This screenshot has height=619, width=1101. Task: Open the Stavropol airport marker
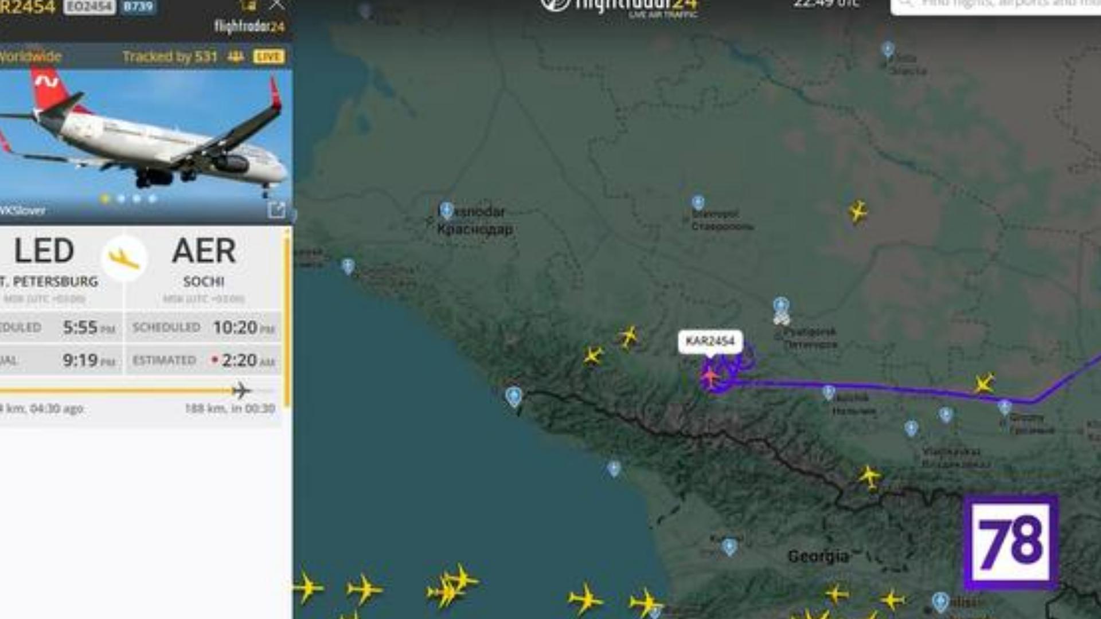click(x=698, y=202)
